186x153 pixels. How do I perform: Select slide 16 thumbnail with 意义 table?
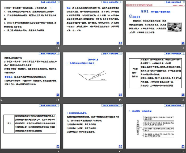point(30,126)
